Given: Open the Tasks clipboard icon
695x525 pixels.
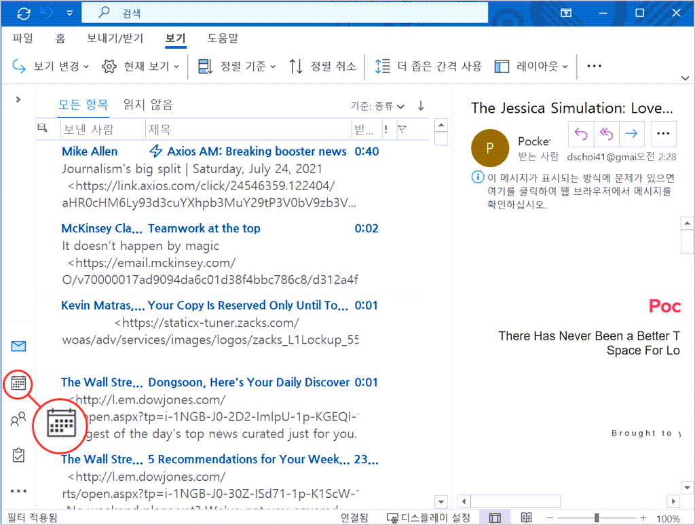Looking at the screenshot, I should coord(18,455).
